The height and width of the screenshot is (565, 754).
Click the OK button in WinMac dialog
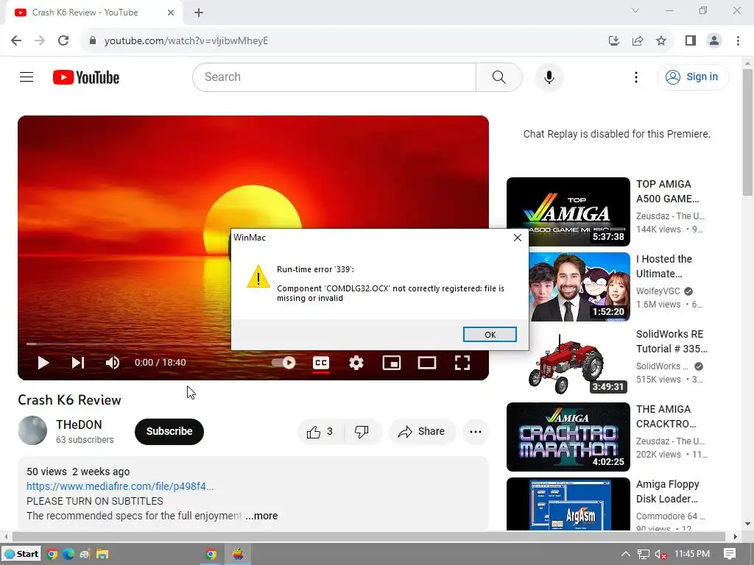[490, 335]
